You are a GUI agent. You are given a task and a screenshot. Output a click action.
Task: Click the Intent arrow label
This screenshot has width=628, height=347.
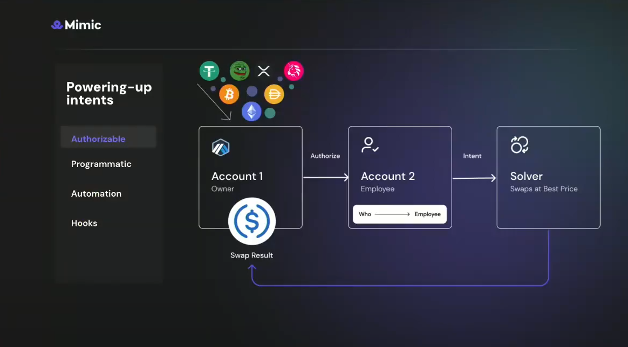tap(472, 156)
